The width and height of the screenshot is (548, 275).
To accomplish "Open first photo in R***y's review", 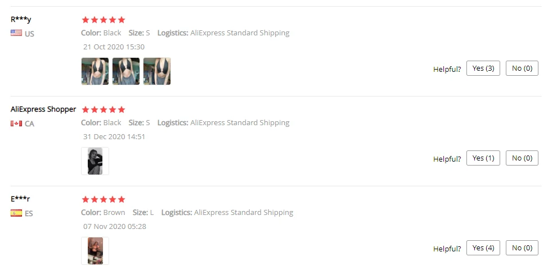I will (95, 71).
